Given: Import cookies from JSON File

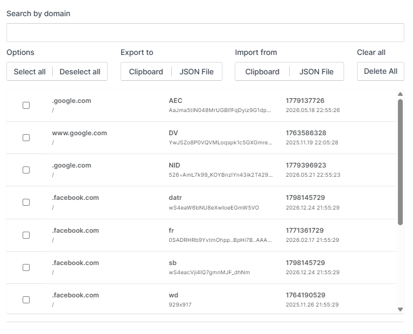Looking at the screenshot, I should [316, 72].
